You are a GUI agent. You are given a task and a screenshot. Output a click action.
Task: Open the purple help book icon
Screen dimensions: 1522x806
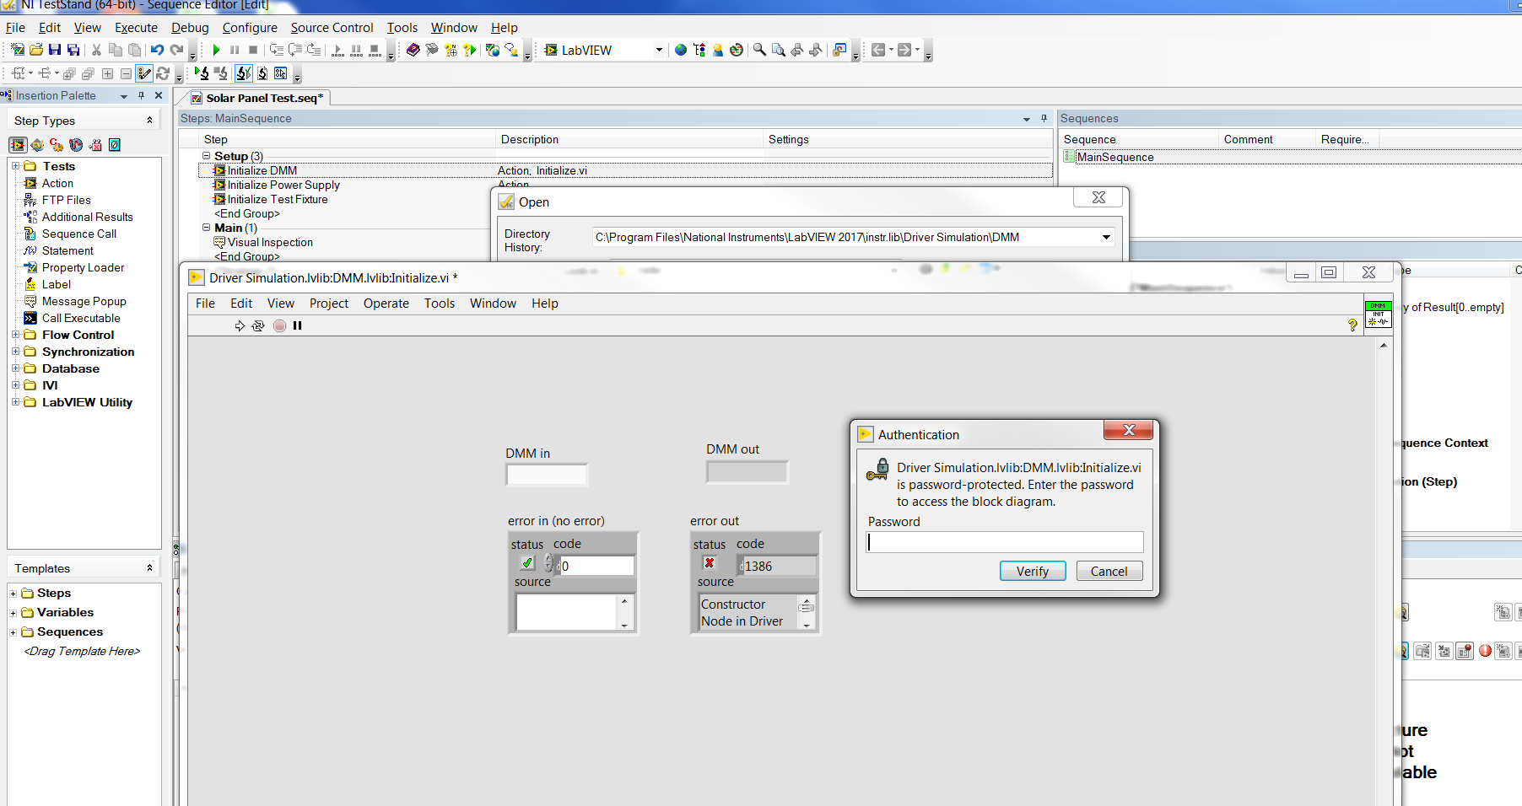[413, 50]
